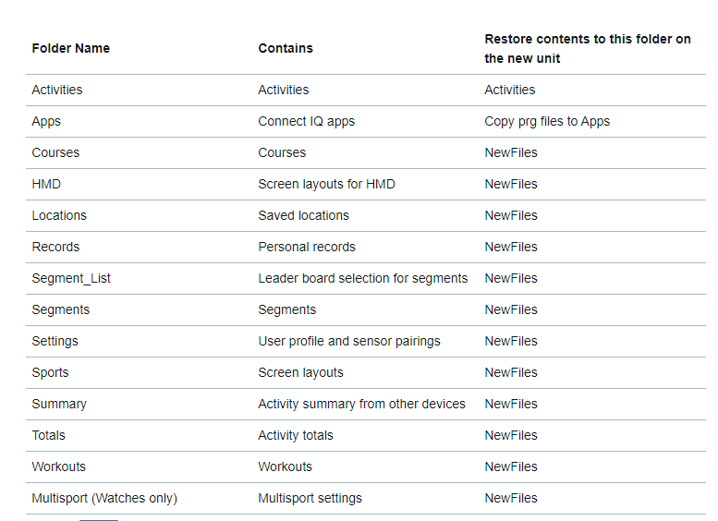Click 'Copy prg files to Apps' cell
The height and width of the screenshot is (521, 718).
[x=547, y=121]
